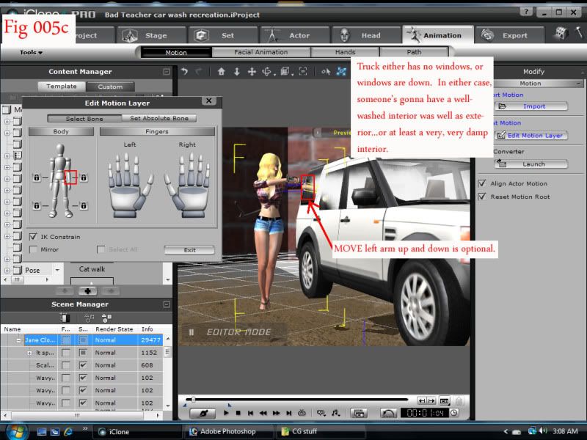Select the Rotate tool icon
The width and height of the screenshot is (587, 440).
267,71
